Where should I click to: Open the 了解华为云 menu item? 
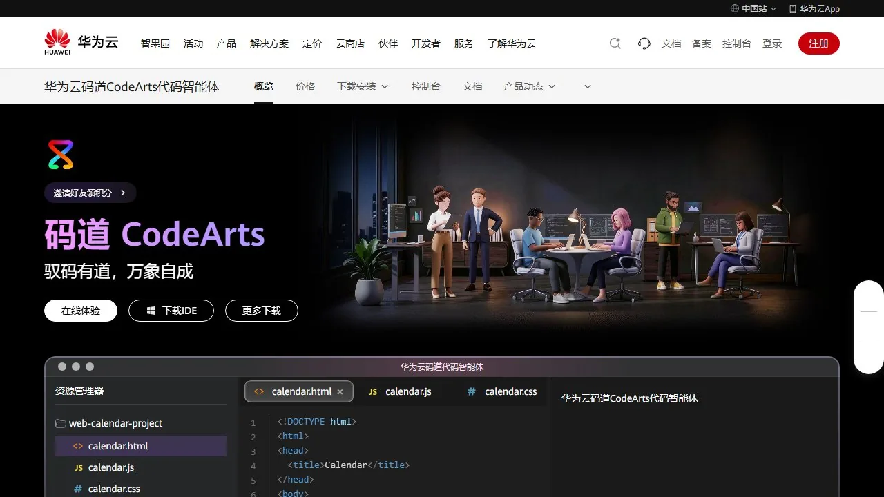512,43
